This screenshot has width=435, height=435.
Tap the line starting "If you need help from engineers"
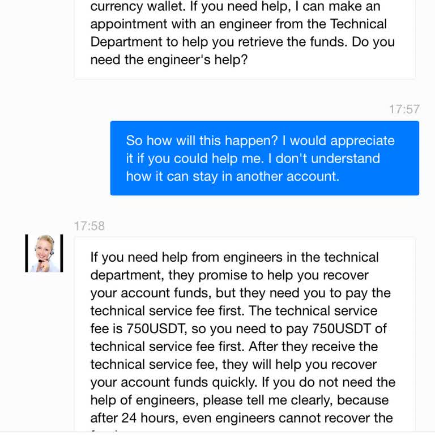click(x=234, y=257)
